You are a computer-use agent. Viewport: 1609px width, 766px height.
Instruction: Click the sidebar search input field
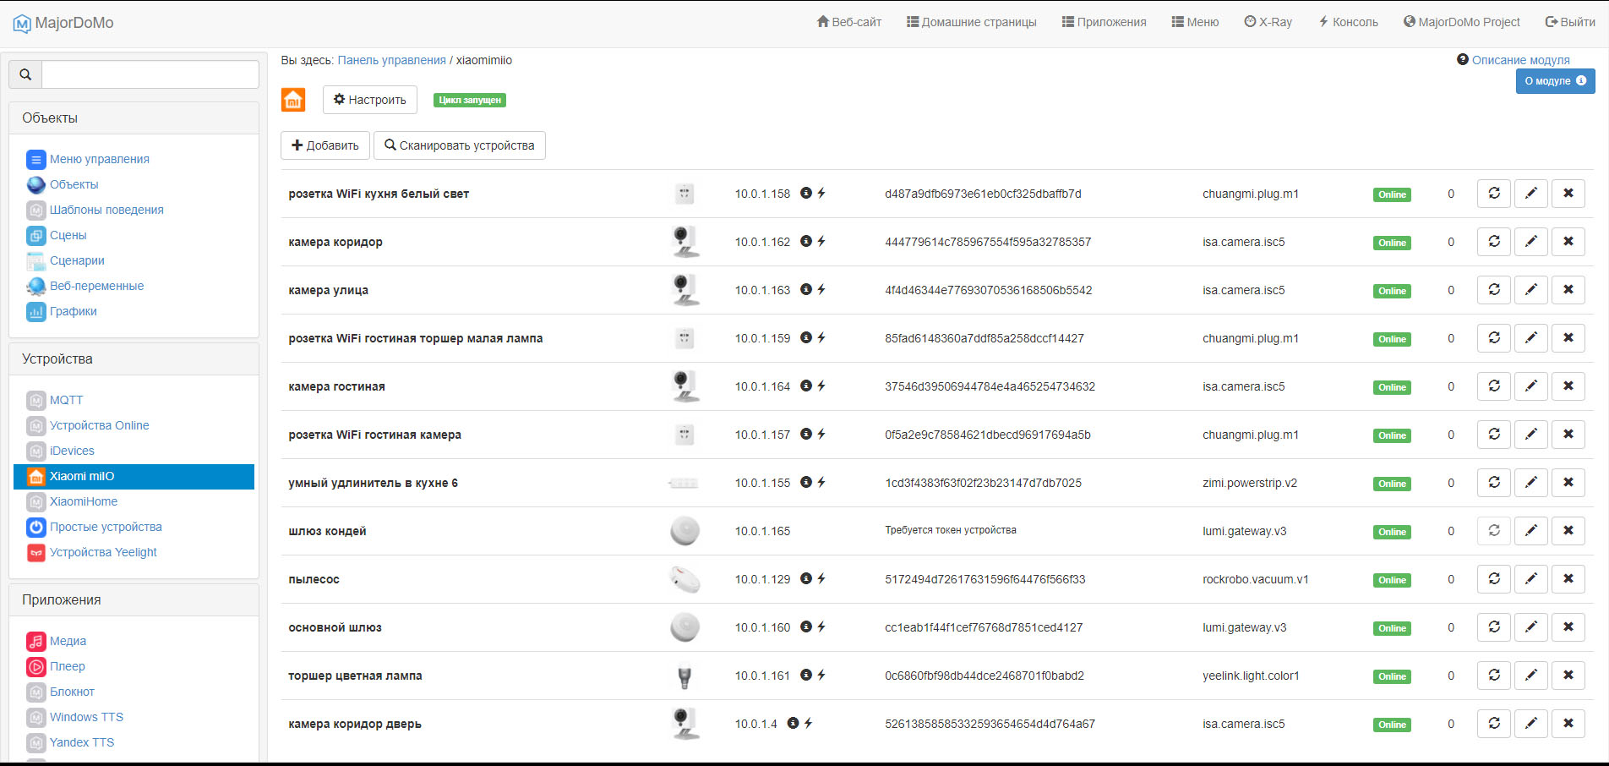point(150,74)
